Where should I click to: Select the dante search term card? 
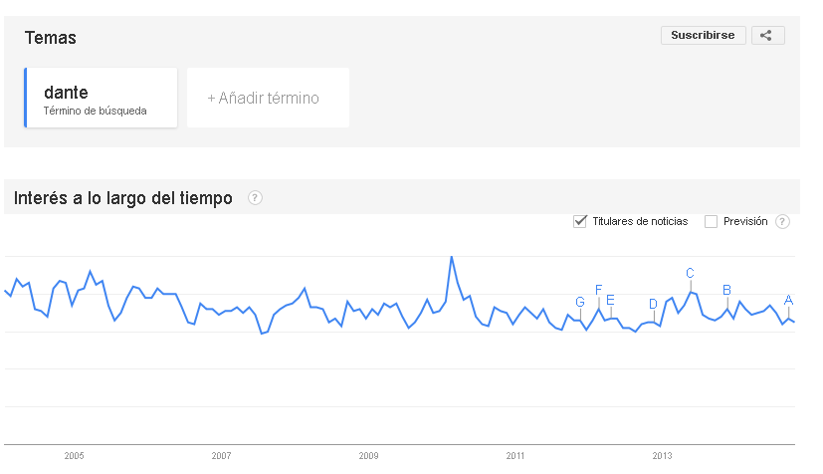(101, 98)
